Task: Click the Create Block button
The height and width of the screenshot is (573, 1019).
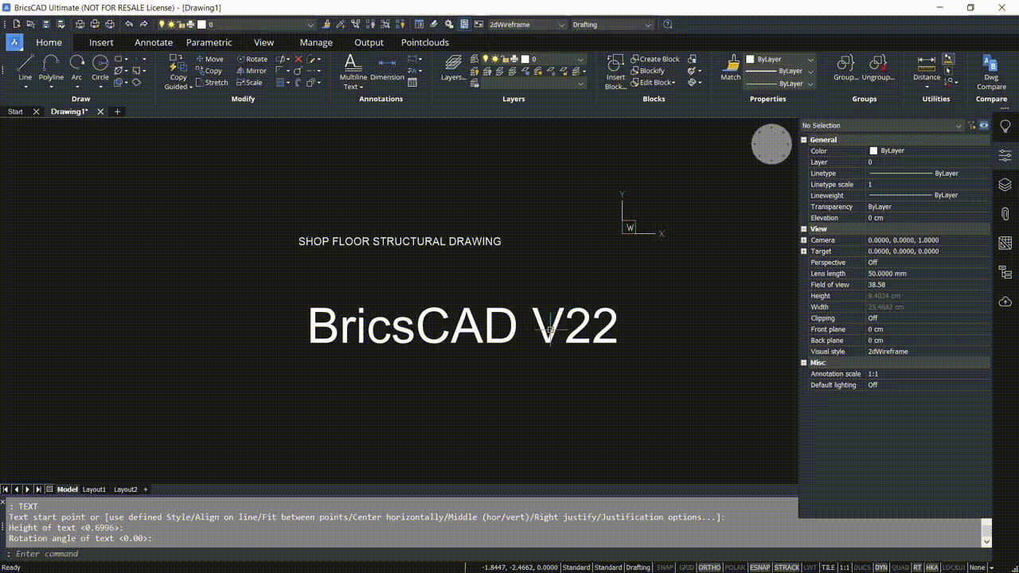Action: point(655,59)
